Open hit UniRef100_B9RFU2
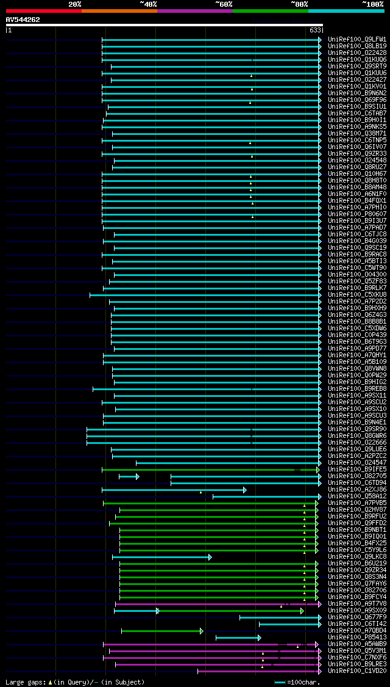The height and width of the screenshot is (687, 390). [357, 517]
